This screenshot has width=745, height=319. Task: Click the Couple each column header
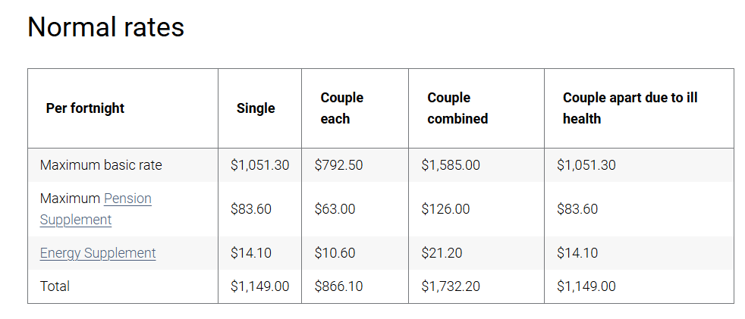(x=342, y=108)
